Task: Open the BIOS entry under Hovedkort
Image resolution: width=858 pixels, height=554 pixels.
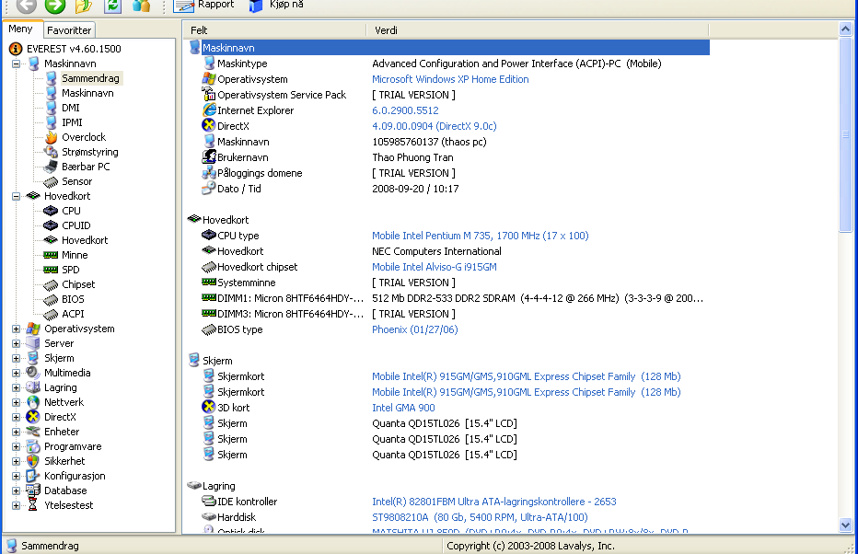Action: 73,299
